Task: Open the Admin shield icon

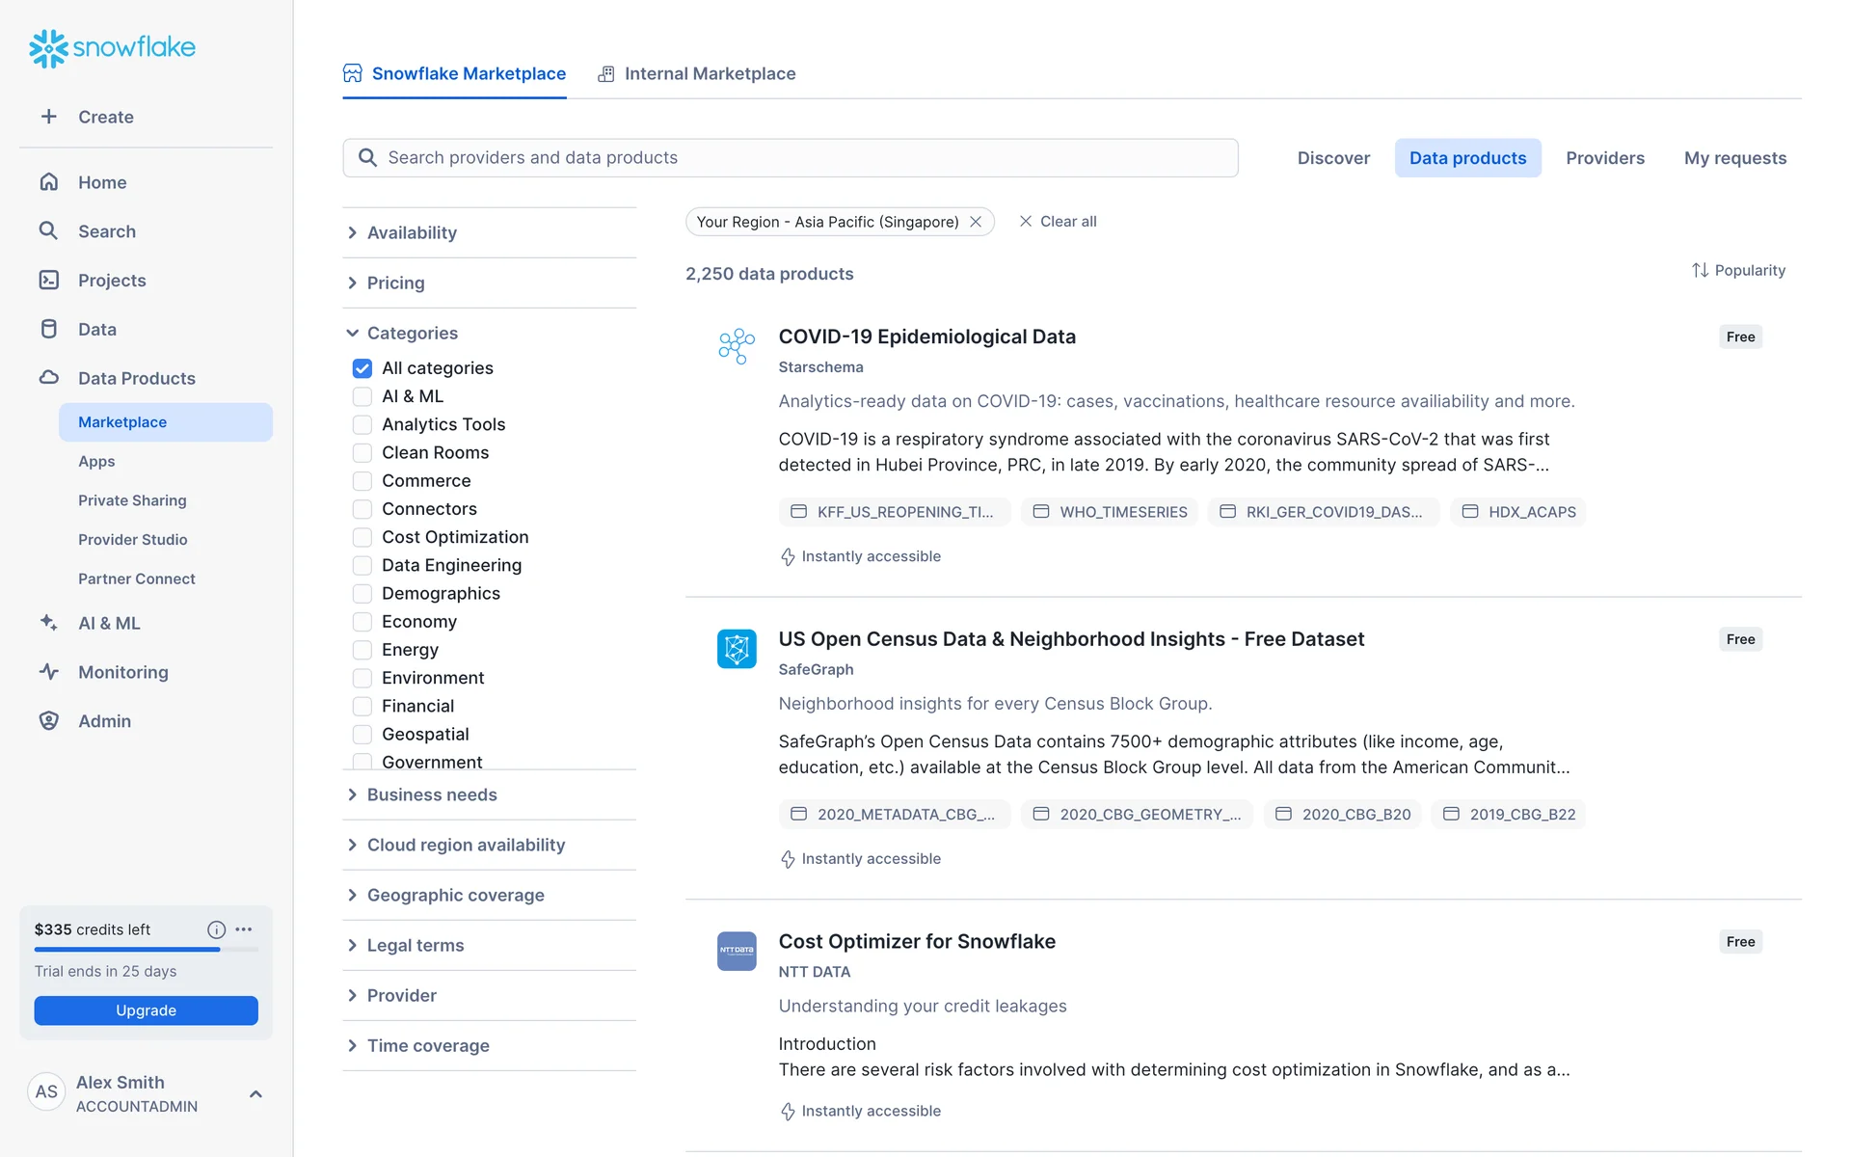Action: (x=48, y=721)
